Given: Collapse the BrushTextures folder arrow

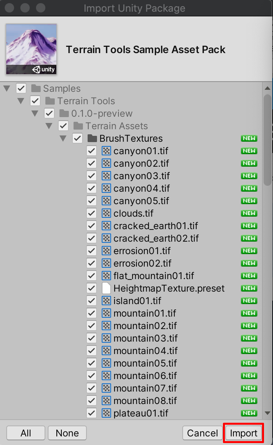Looking at the screenshot, I should 63,139.
